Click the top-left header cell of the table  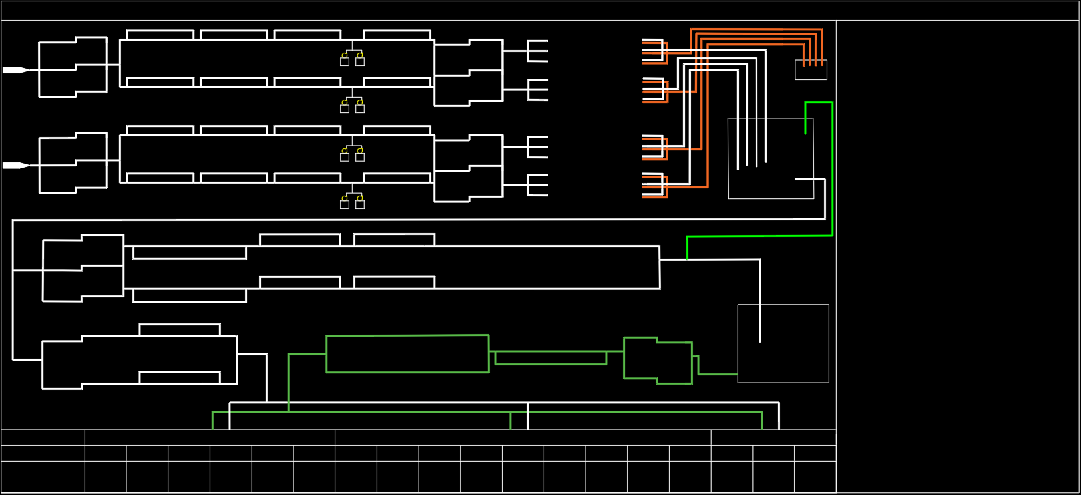coord(43,437)
